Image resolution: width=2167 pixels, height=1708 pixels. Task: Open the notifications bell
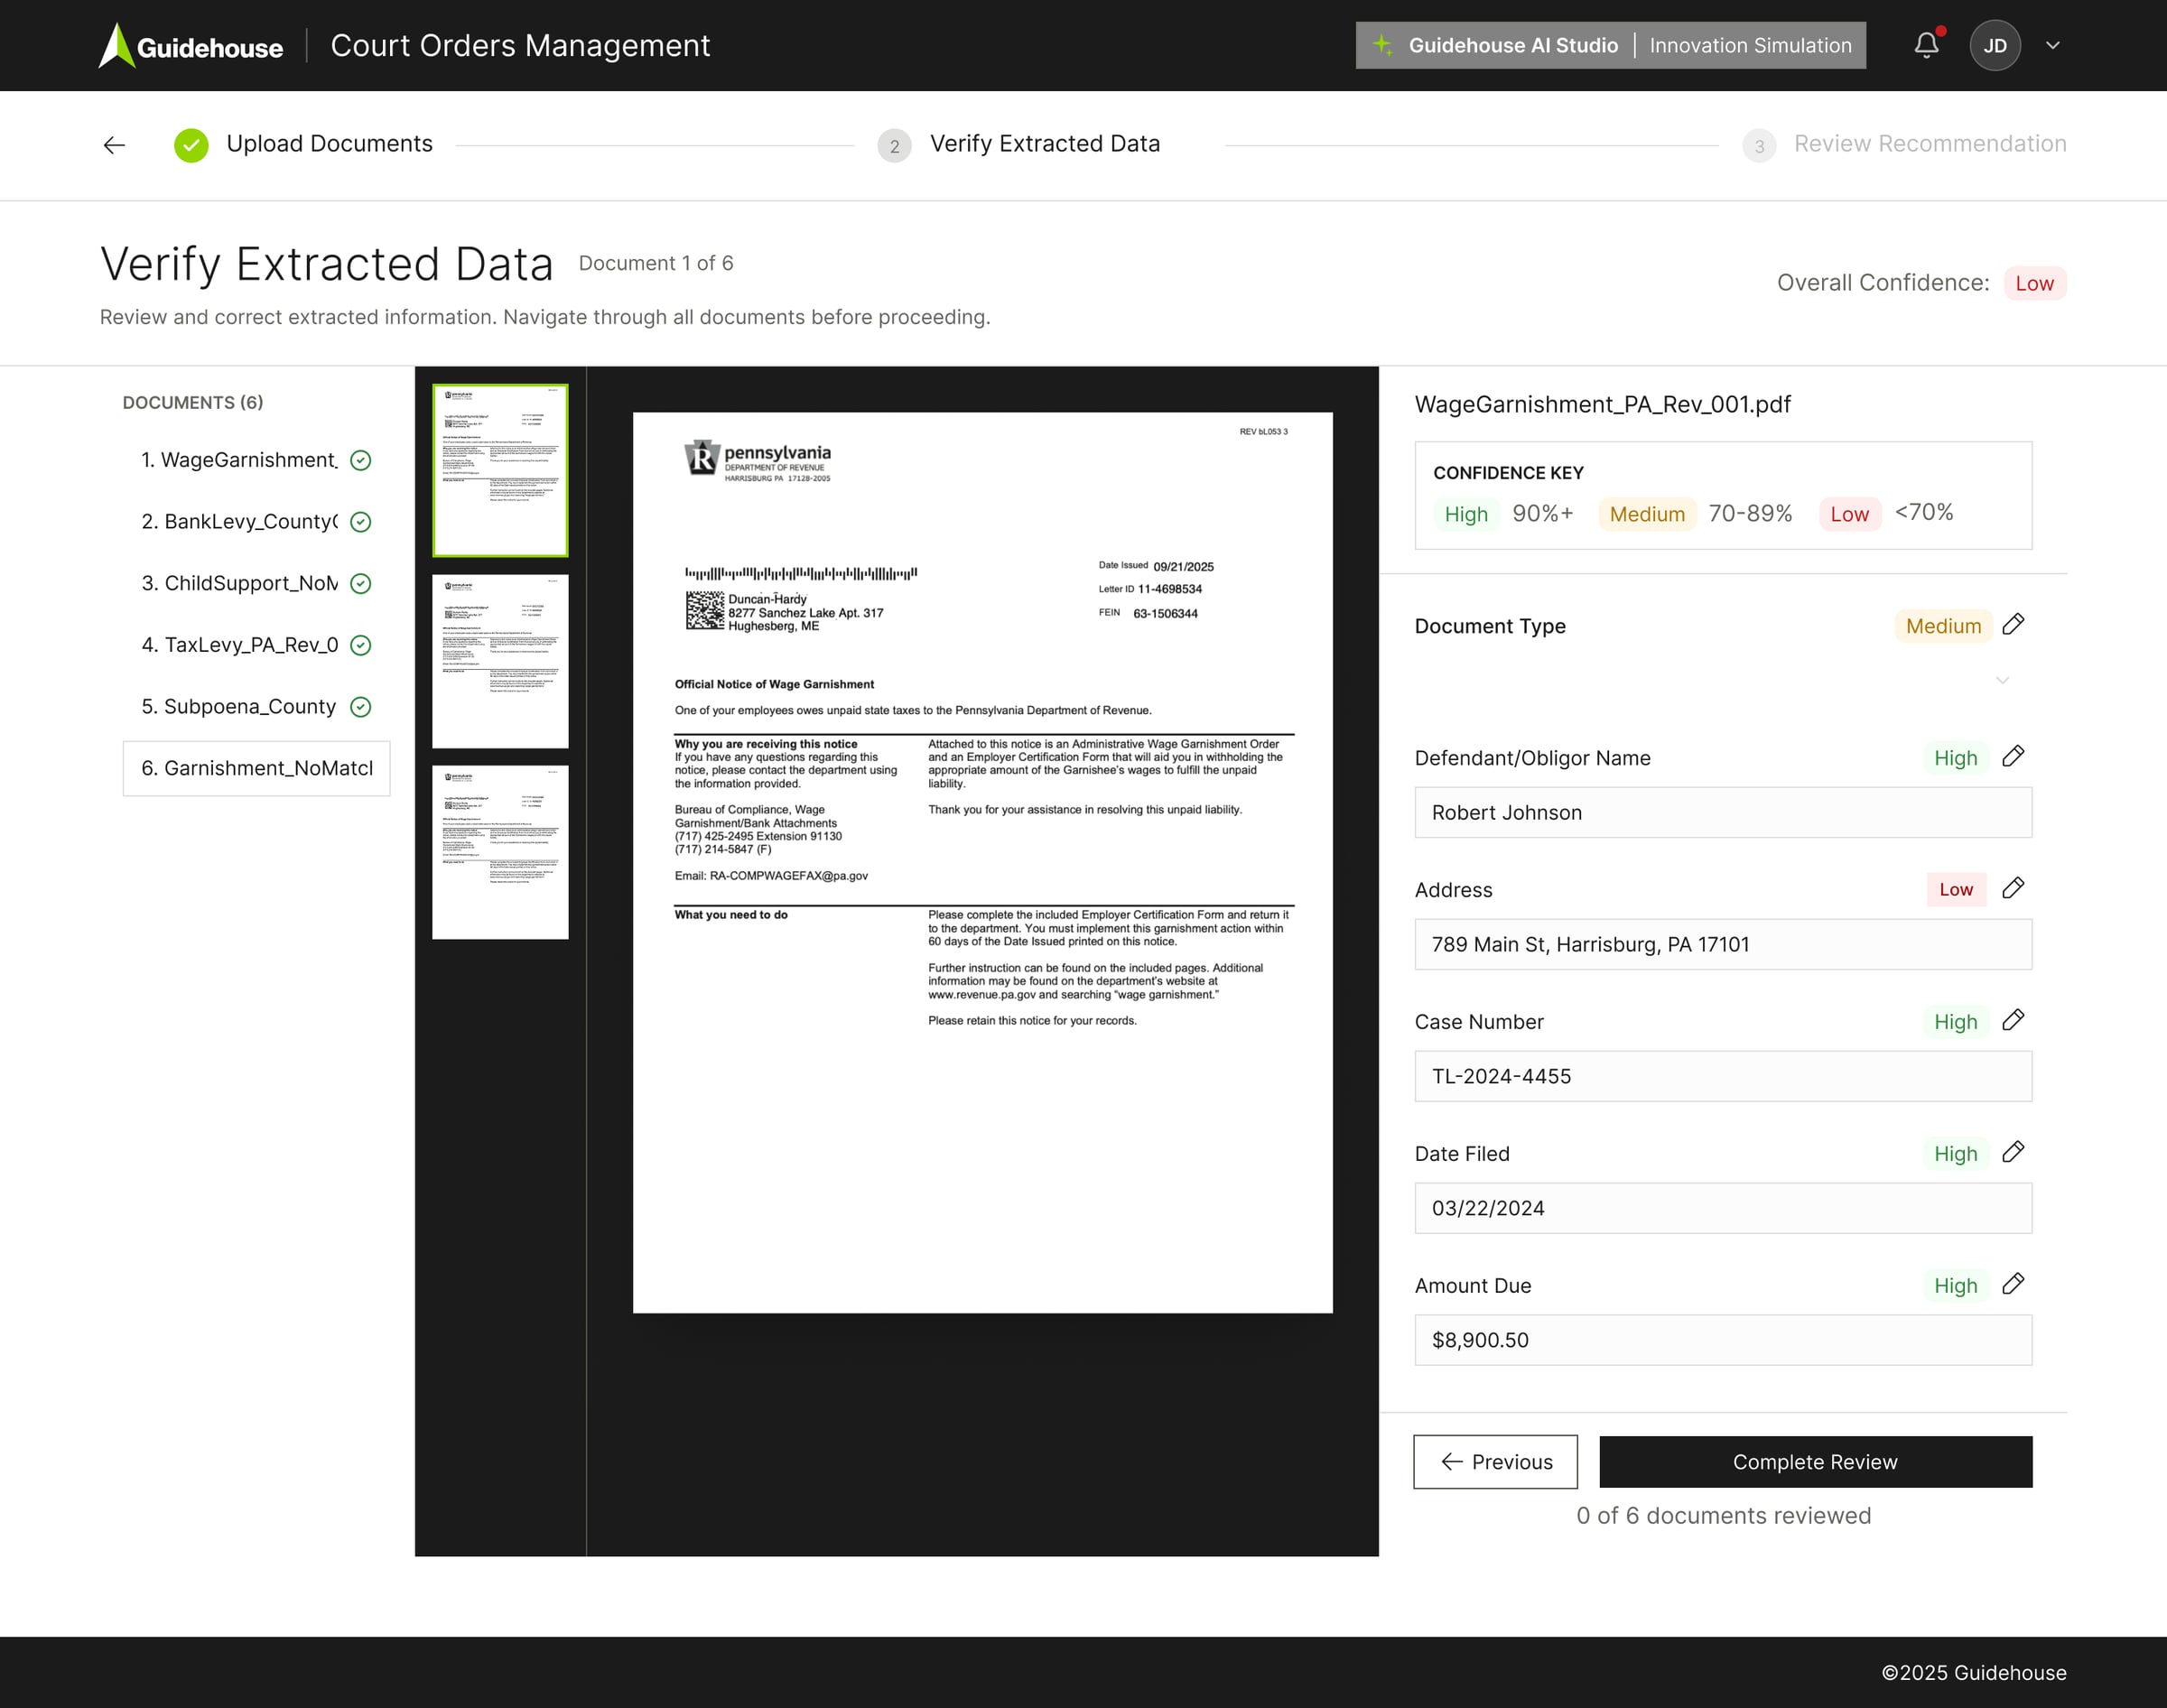1925,45
